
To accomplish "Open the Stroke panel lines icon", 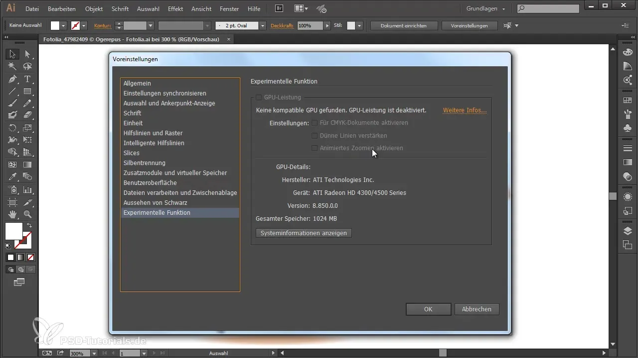I will click(628, 149).
